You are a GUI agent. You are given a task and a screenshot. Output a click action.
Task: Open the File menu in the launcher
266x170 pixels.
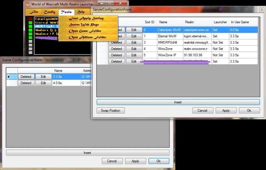(34, 12)
